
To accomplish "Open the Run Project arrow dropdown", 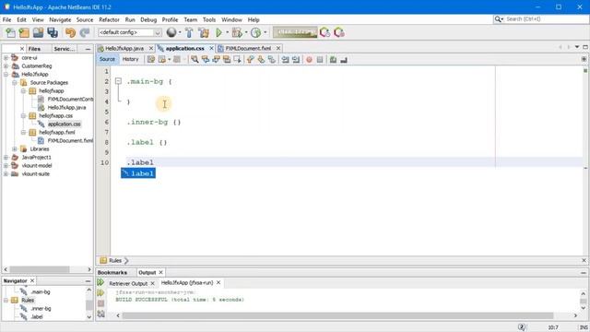I will [228, 33].
